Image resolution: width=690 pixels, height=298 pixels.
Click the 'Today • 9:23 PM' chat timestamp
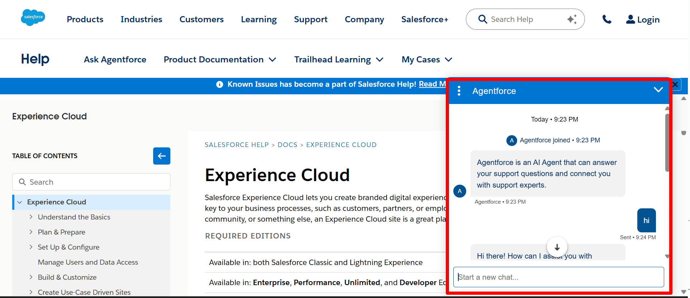coord(554,119)
